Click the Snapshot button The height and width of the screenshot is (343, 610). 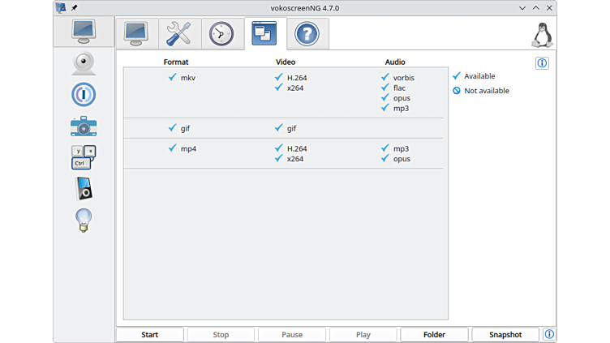(x=505, y=334)
